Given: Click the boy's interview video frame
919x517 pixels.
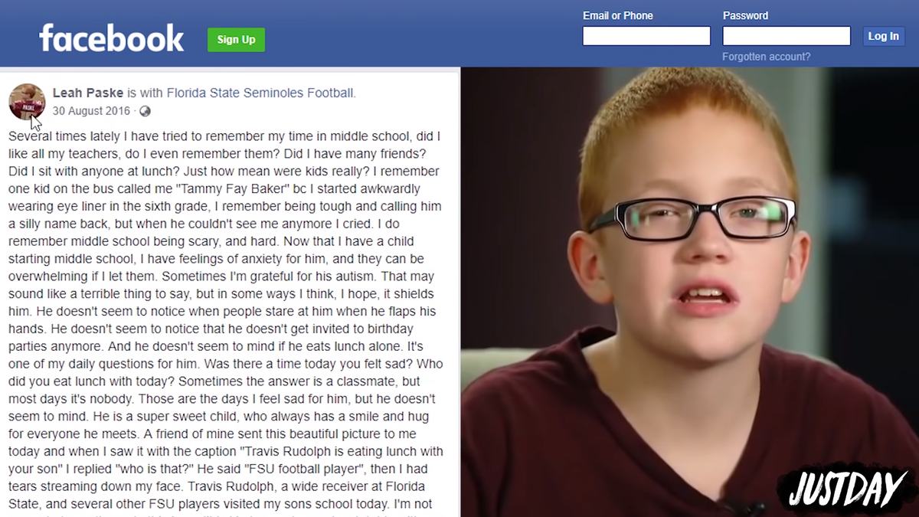Looking at the screenshot, I should click(689, 292).
